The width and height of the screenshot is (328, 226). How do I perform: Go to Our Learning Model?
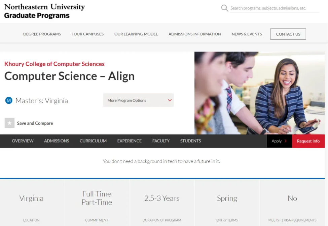[136, 34]
